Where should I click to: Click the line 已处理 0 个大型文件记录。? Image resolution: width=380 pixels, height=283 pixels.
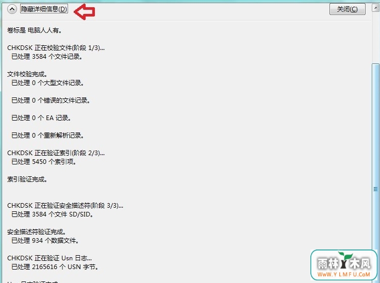(47, 83)
